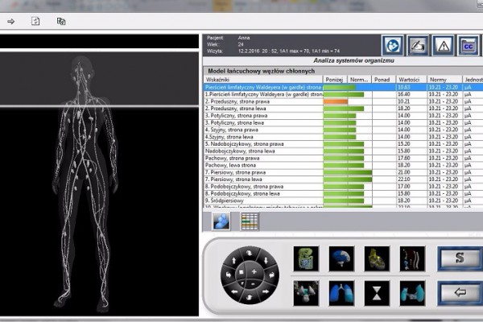Click the plus center of the navigation wheel
483x322 pixels.
coord(254,272)
